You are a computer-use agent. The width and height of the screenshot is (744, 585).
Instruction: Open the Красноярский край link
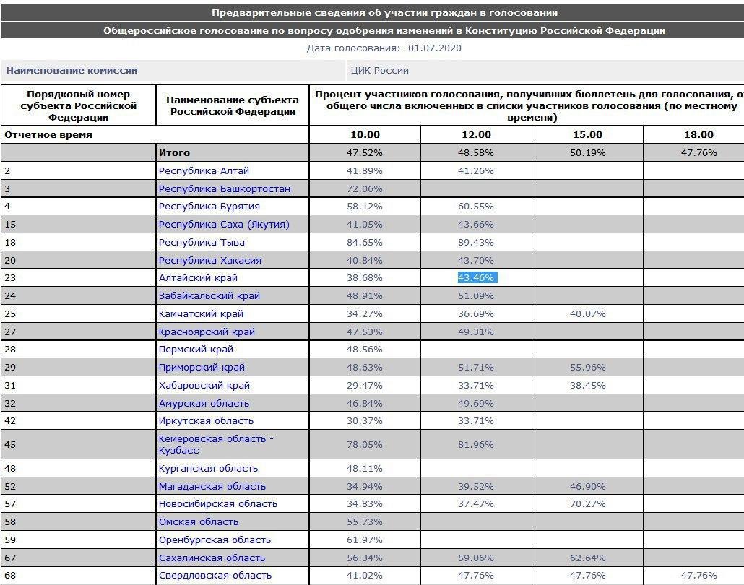[x=207, y=331]
